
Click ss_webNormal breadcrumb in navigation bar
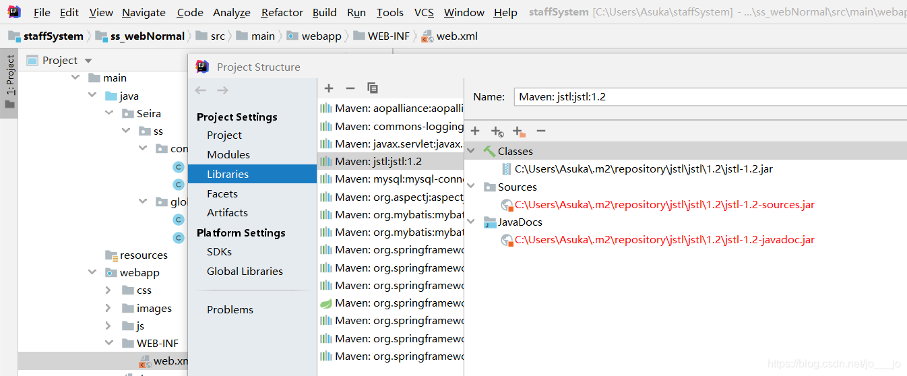[139, 36]
